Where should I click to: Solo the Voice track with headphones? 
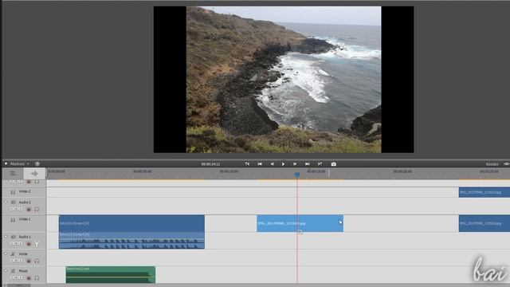coord(37,261)
